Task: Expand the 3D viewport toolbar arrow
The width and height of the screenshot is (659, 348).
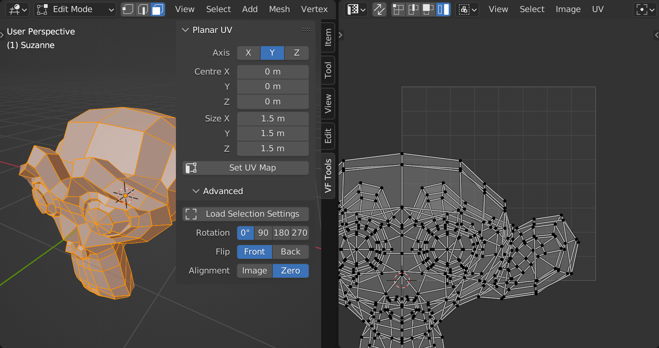Action: (2, 35)
